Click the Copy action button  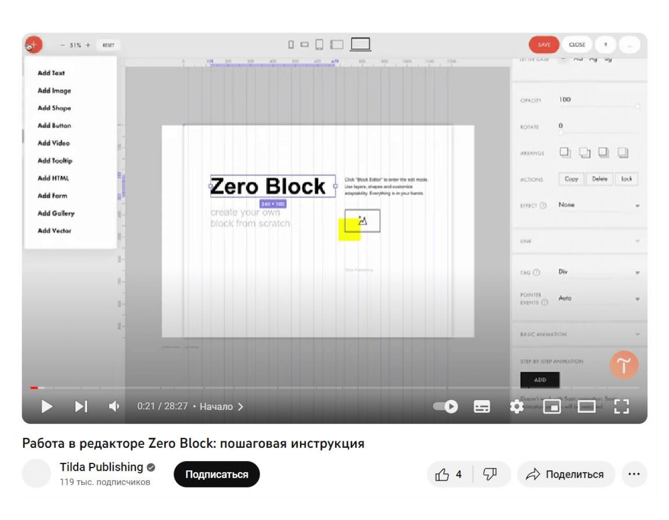pyautogui.click(x=571, y=179)
